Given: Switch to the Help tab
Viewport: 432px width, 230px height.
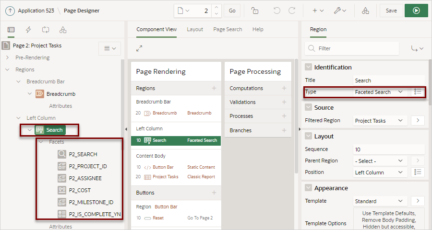Looking at the screenshot, I should click(258, 29).
